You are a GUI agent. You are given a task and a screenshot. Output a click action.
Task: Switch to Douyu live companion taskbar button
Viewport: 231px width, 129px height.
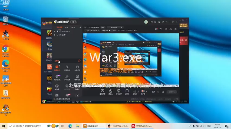93,126
